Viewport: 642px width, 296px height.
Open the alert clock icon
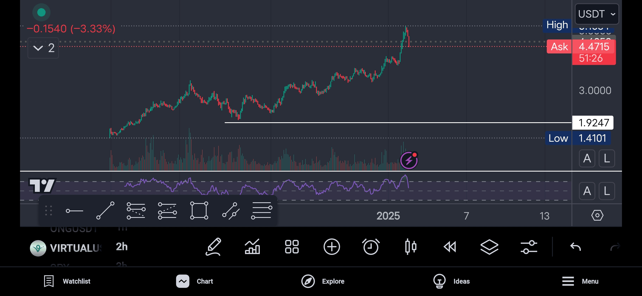click(371, 247)
